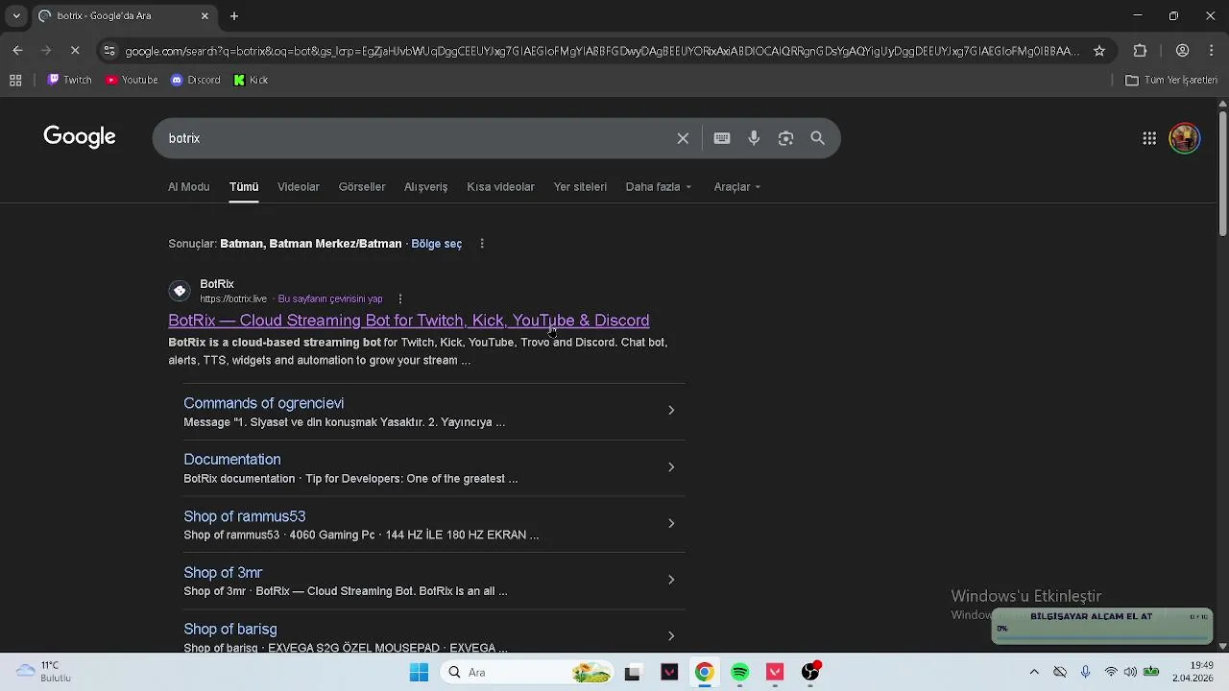Viewport: 1229px width, 691px height.
Task: Open the on-screen keyboard input tool
Action: coord(722,138)
